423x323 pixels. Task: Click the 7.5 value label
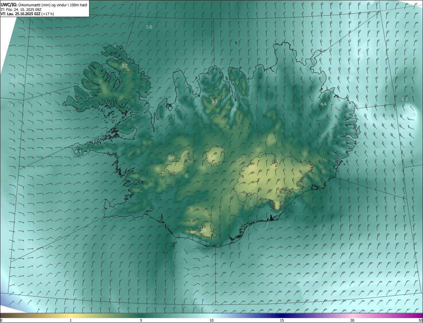click(234, 109)
